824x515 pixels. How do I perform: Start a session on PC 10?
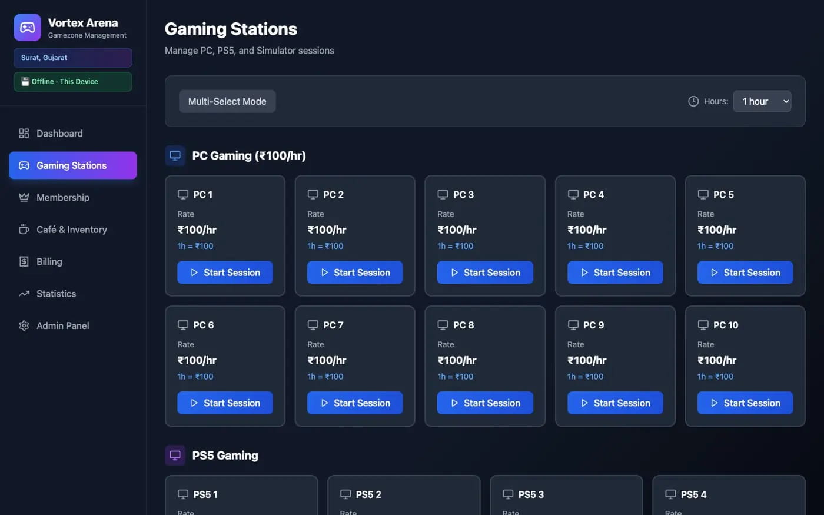pyautogui.click(x=745, y=403)
